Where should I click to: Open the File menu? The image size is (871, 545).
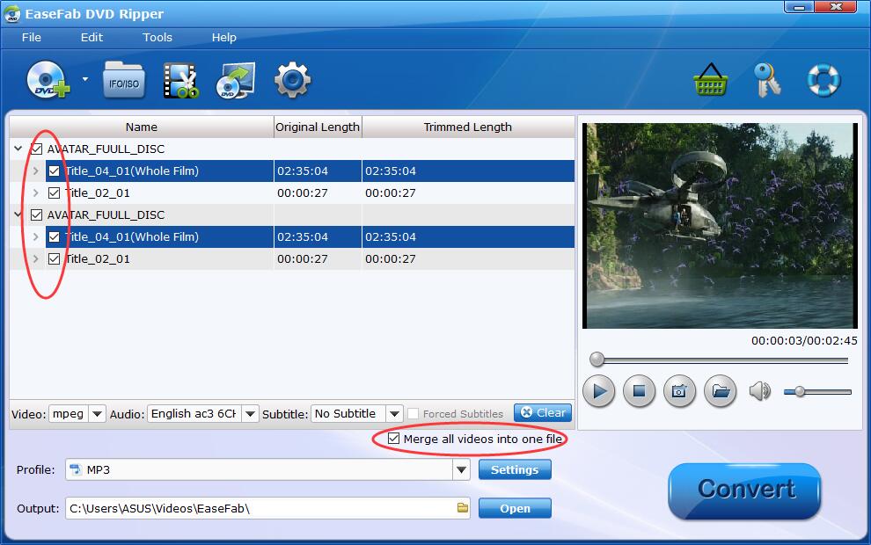31,37
